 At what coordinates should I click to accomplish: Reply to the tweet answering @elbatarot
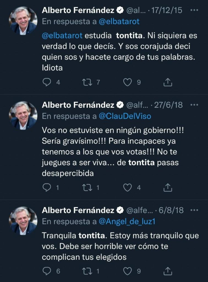coord(47,82)
